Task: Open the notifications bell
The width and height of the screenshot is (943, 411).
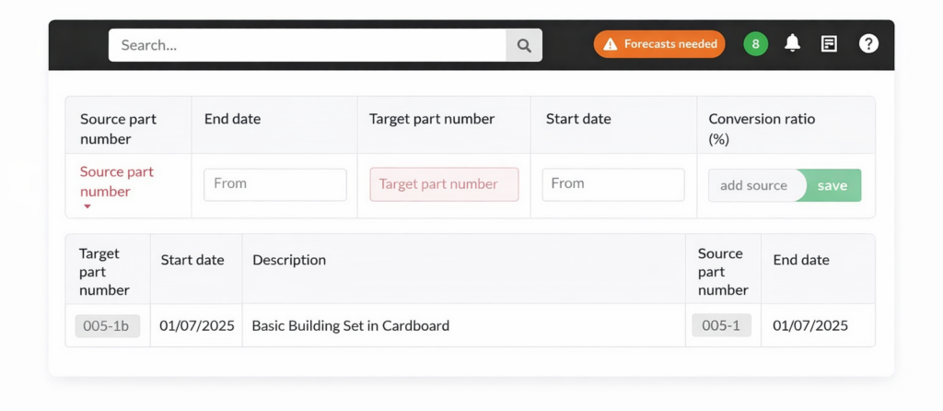Action: 792,43
